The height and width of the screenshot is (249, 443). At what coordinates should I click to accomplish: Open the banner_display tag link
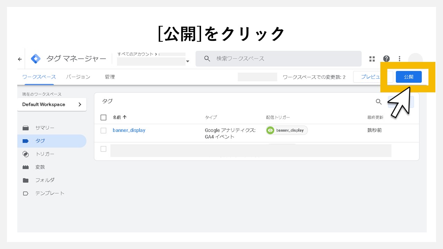(x=129, y=130)
